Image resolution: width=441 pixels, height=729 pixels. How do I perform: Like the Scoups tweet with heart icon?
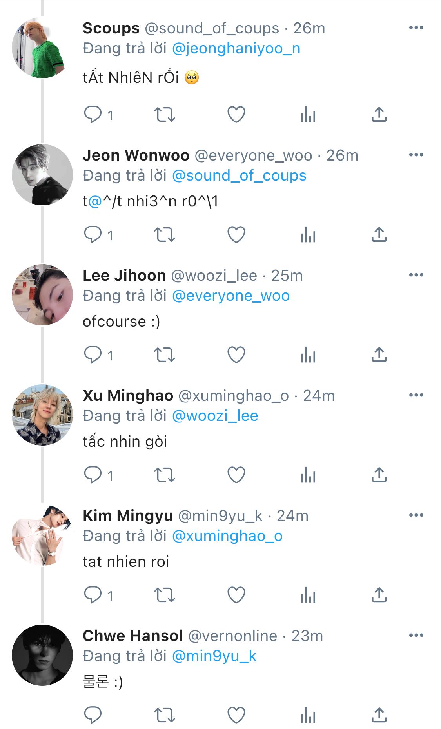point(236,115)
